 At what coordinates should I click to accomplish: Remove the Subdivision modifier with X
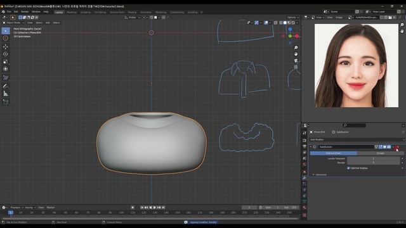click(x=398, y=147)
